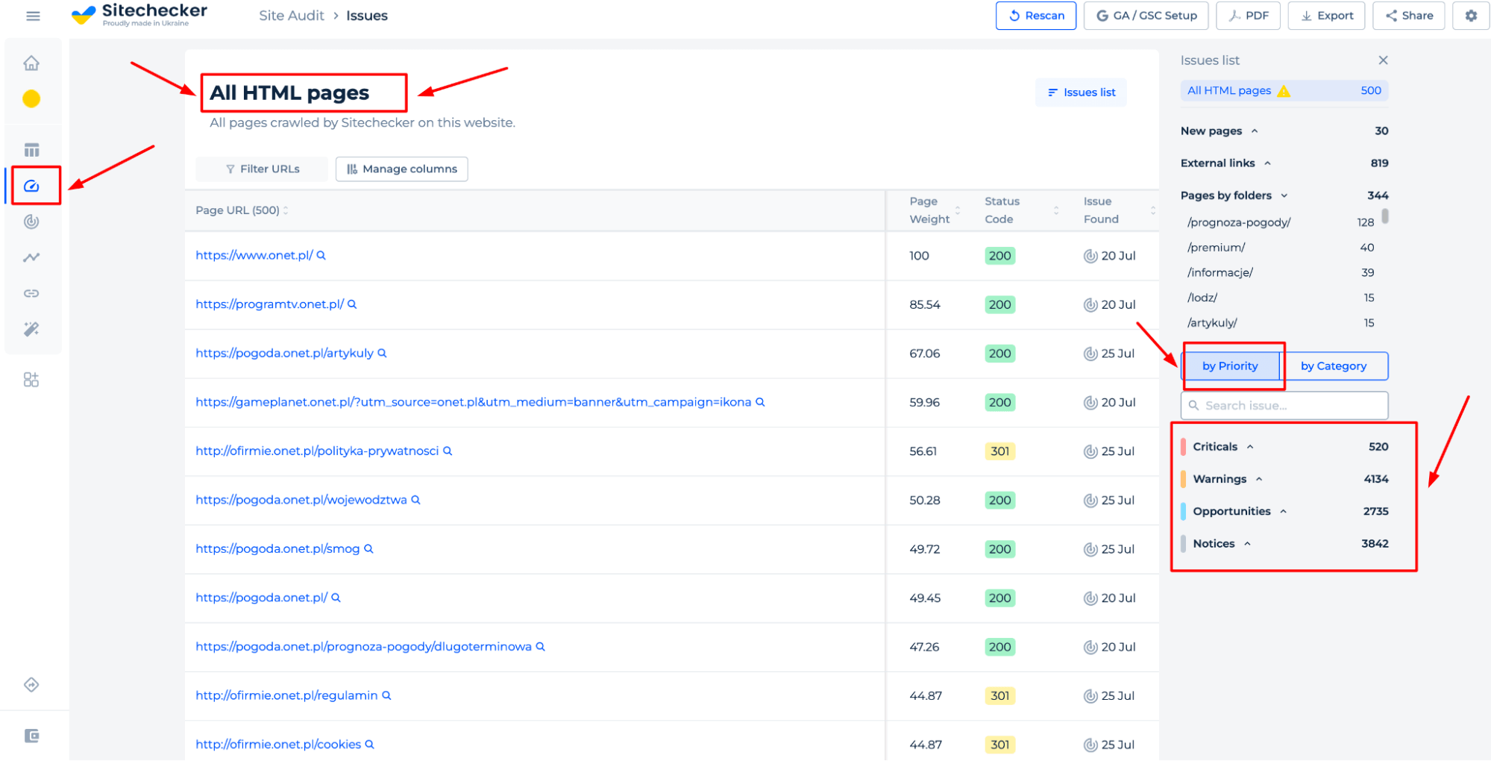Click the Sitechecker logo
Image resolution: width=1491 pixels, height=761 pixels.
point(139,15)
